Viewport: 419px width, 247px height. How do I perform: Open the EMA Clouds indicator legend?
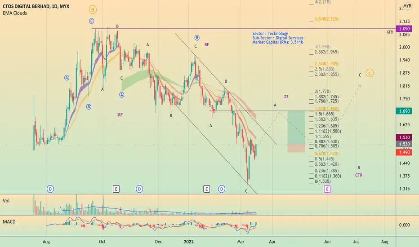(x=15, y=13)
